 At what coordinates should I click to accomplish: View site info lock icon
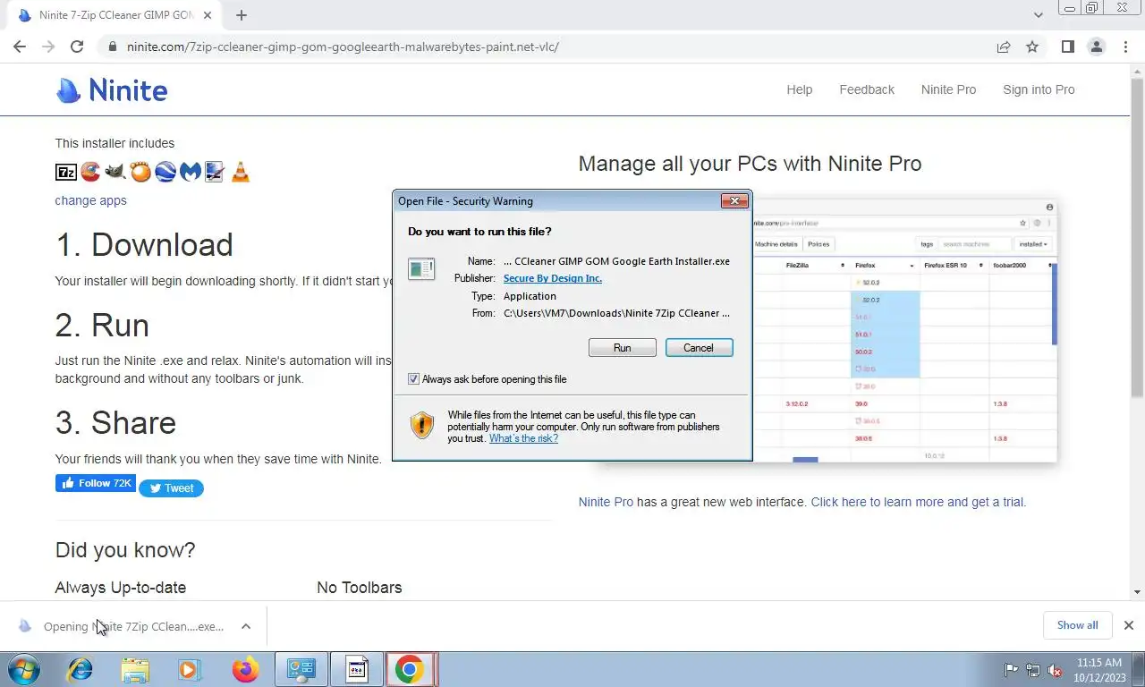(112, 47)
